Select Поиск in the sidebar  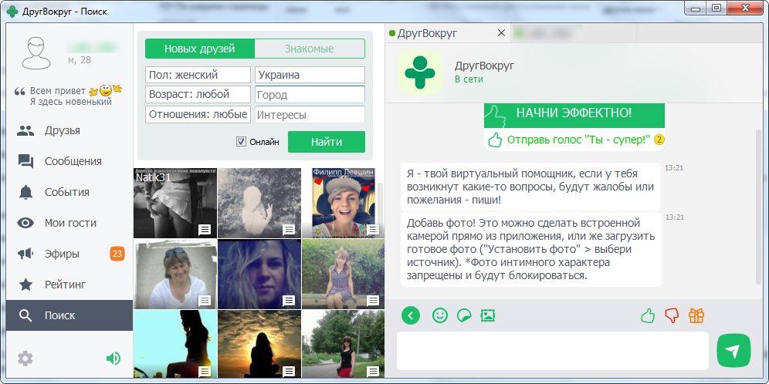tap(69, 315)
